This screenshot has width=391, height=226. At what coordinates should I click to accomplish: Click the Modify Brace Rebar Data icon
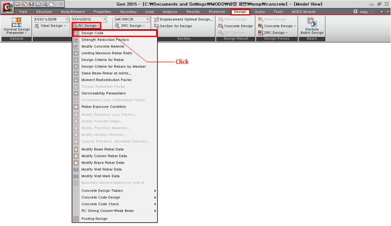click(x=76, y=163)
